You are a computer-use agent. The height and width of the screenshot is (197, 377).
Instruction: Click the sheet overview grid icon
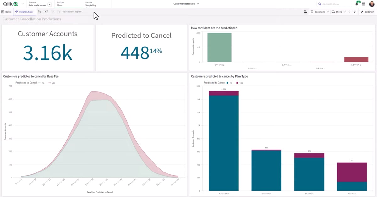(305, 12)
